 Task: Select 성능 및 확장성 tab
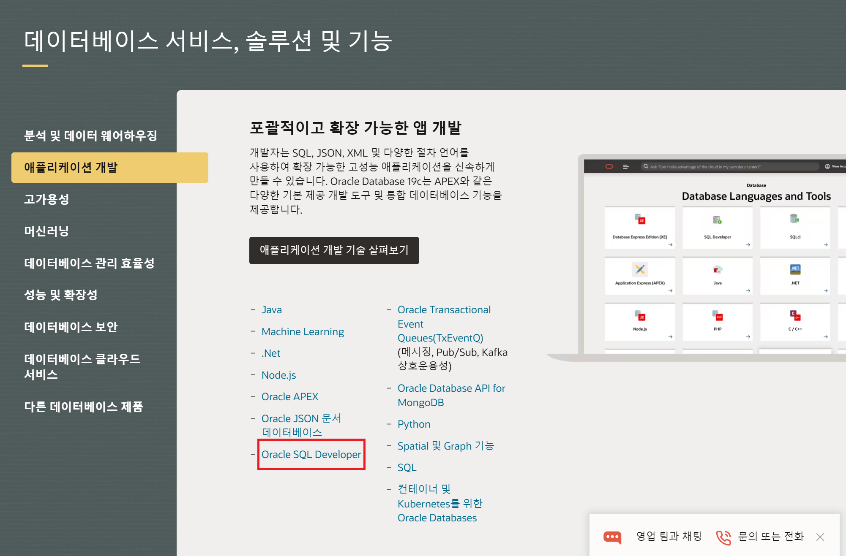[61, 295]
